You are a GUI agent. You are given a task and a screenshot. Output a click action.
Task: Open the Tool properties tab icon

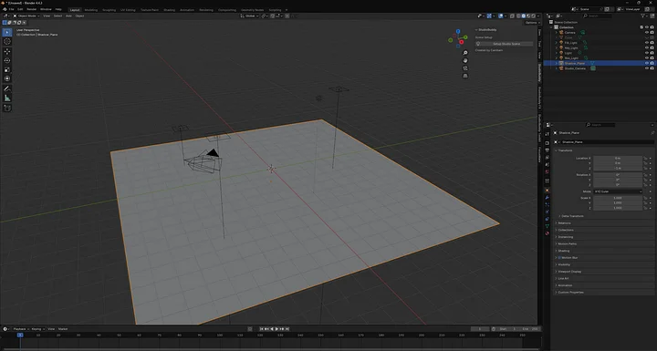[x=547, y=134]
